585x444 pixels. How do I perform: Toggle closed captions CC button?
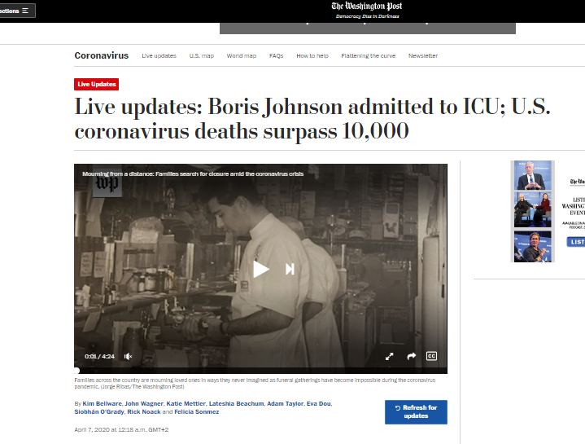click(x=431, y=356)
